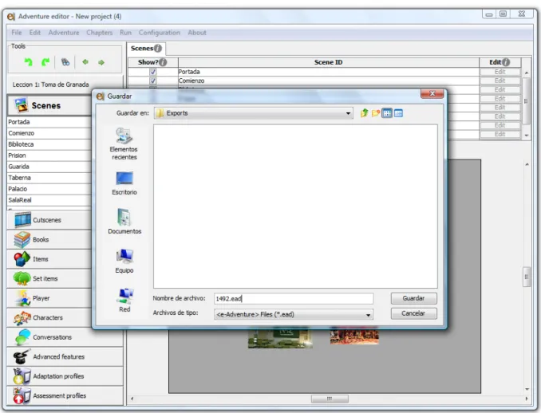Click the Scenes tab info icon
This screenshot has height=413, width=541.
(x=158, y=49)
